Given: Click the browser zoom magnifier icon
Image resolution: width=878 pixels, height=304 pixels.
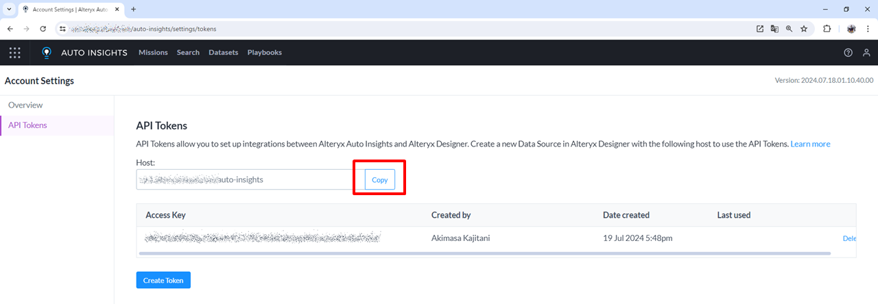Looking at the screenshot, I should (789, 29).
